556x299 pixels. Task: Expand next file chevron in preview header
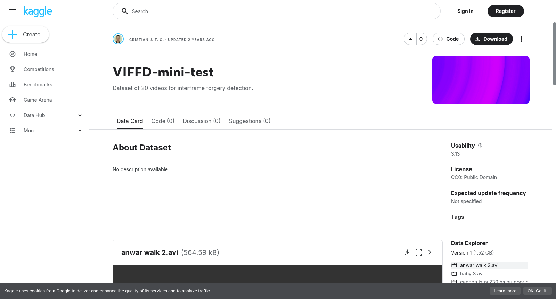430,252
